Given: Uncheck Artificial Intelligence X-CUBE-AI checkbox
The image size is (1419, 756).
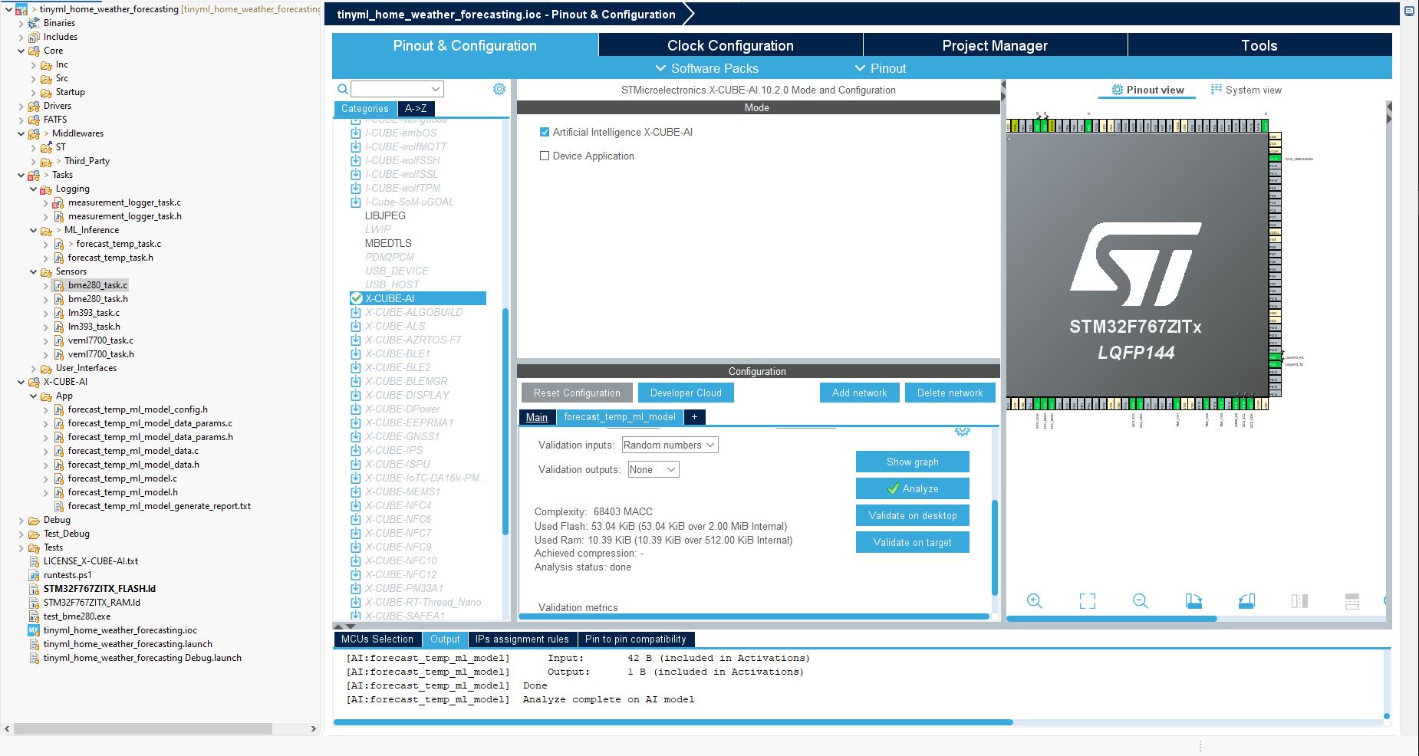Looking at the screenshot, I should click(545, 132).
